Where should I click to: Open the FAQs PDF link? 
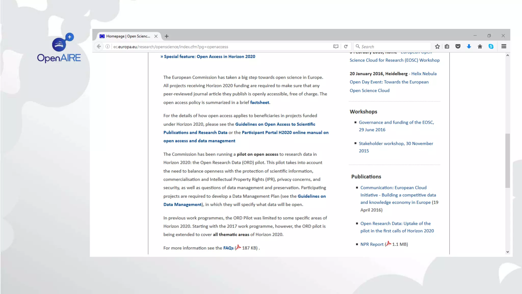228,248
